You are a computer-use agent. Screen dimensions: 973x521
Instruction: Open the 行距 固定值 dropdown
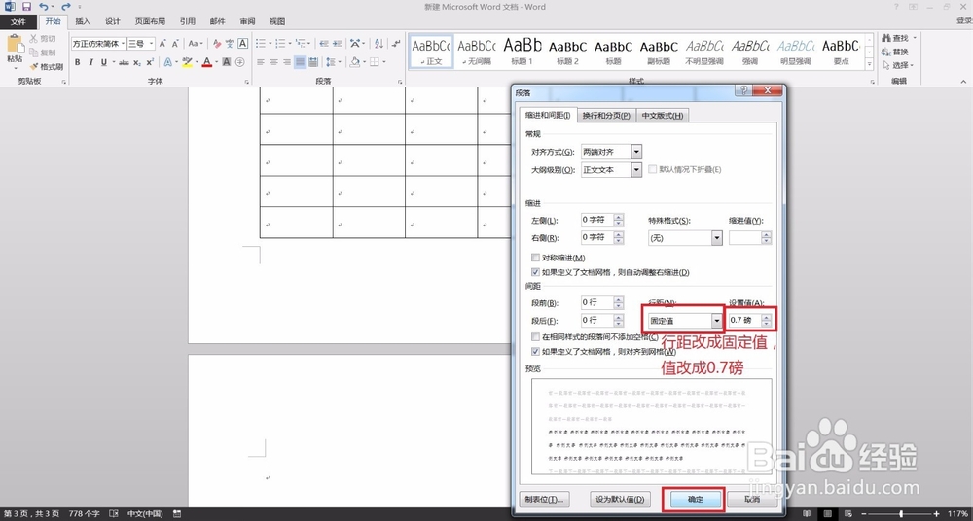point(717,321)
